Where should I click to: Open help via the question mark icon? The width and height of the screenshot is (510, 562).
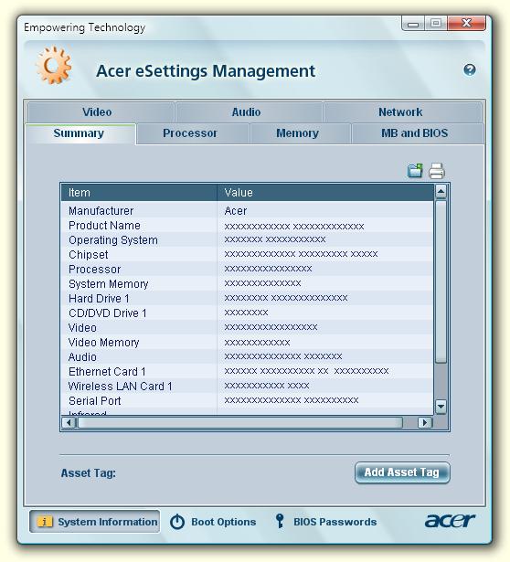[x=469, y=69]
